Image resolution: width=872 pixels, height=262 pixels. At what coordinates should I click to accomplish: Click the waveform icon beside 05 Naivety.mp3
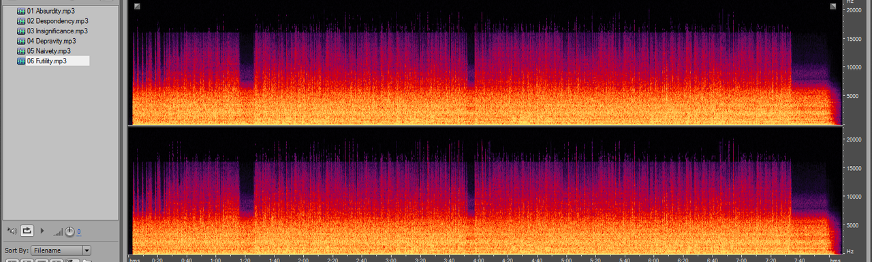[x=21, y=51]
